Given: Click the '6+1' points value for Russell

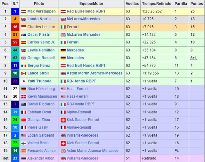Looking at the screenshot, I should point(193,58).
